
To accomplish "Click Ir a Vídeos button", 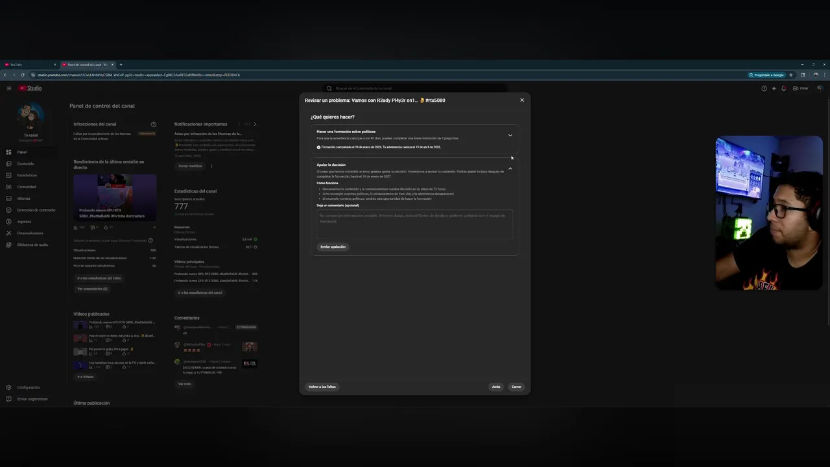I will click(x=86, y=377).
